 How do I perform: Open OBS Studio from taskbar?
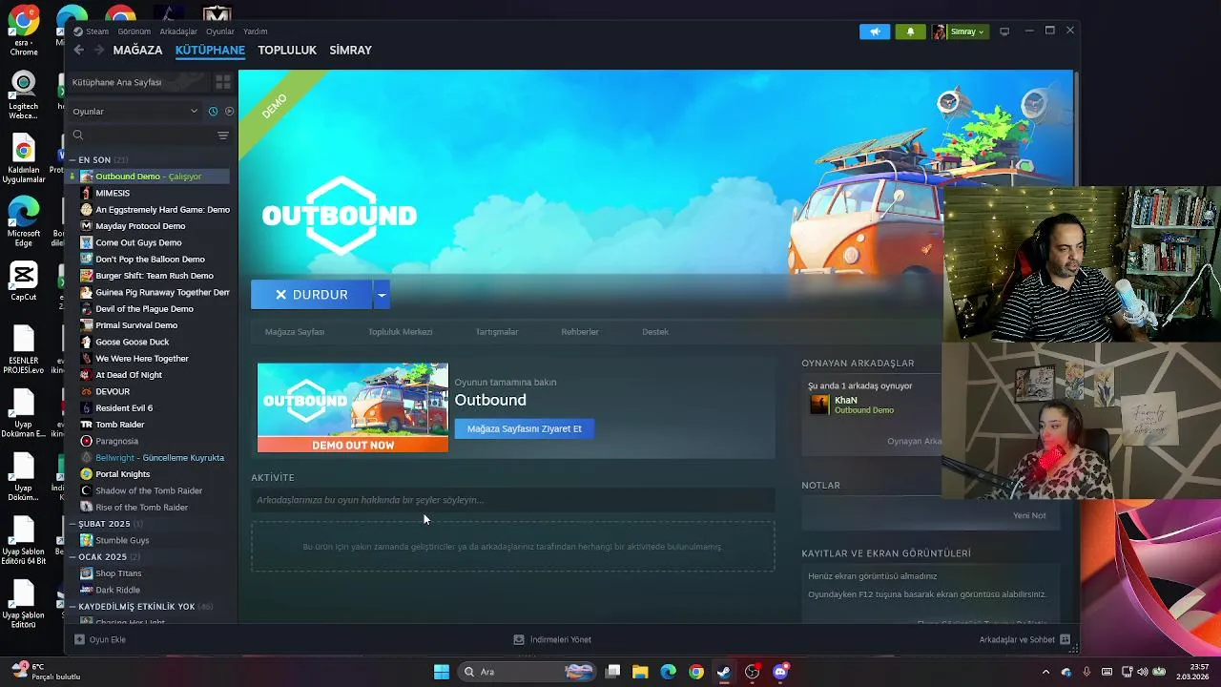[753, 672]
